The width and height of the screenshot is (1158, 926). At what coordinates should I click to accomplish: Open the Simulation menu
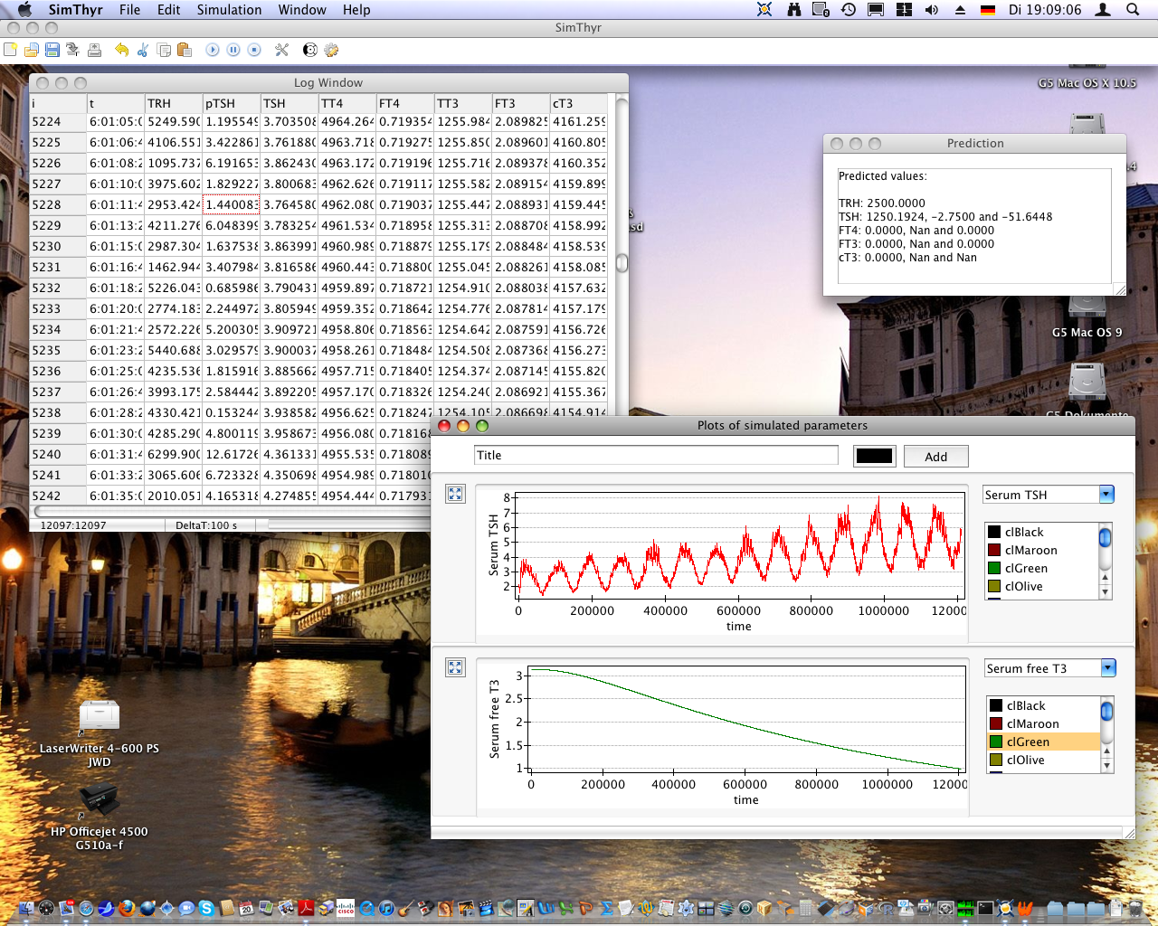[x=229, y=10]
